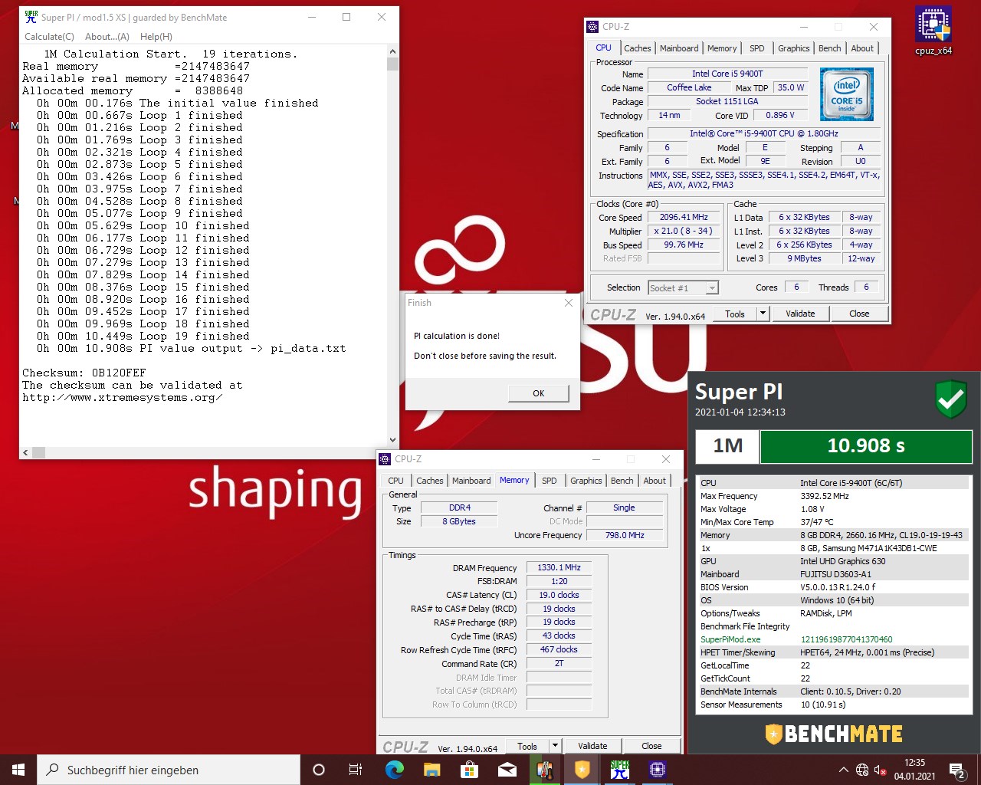Maximize the Super PI window
Screen dimensions: 981x785
[346, 17]
